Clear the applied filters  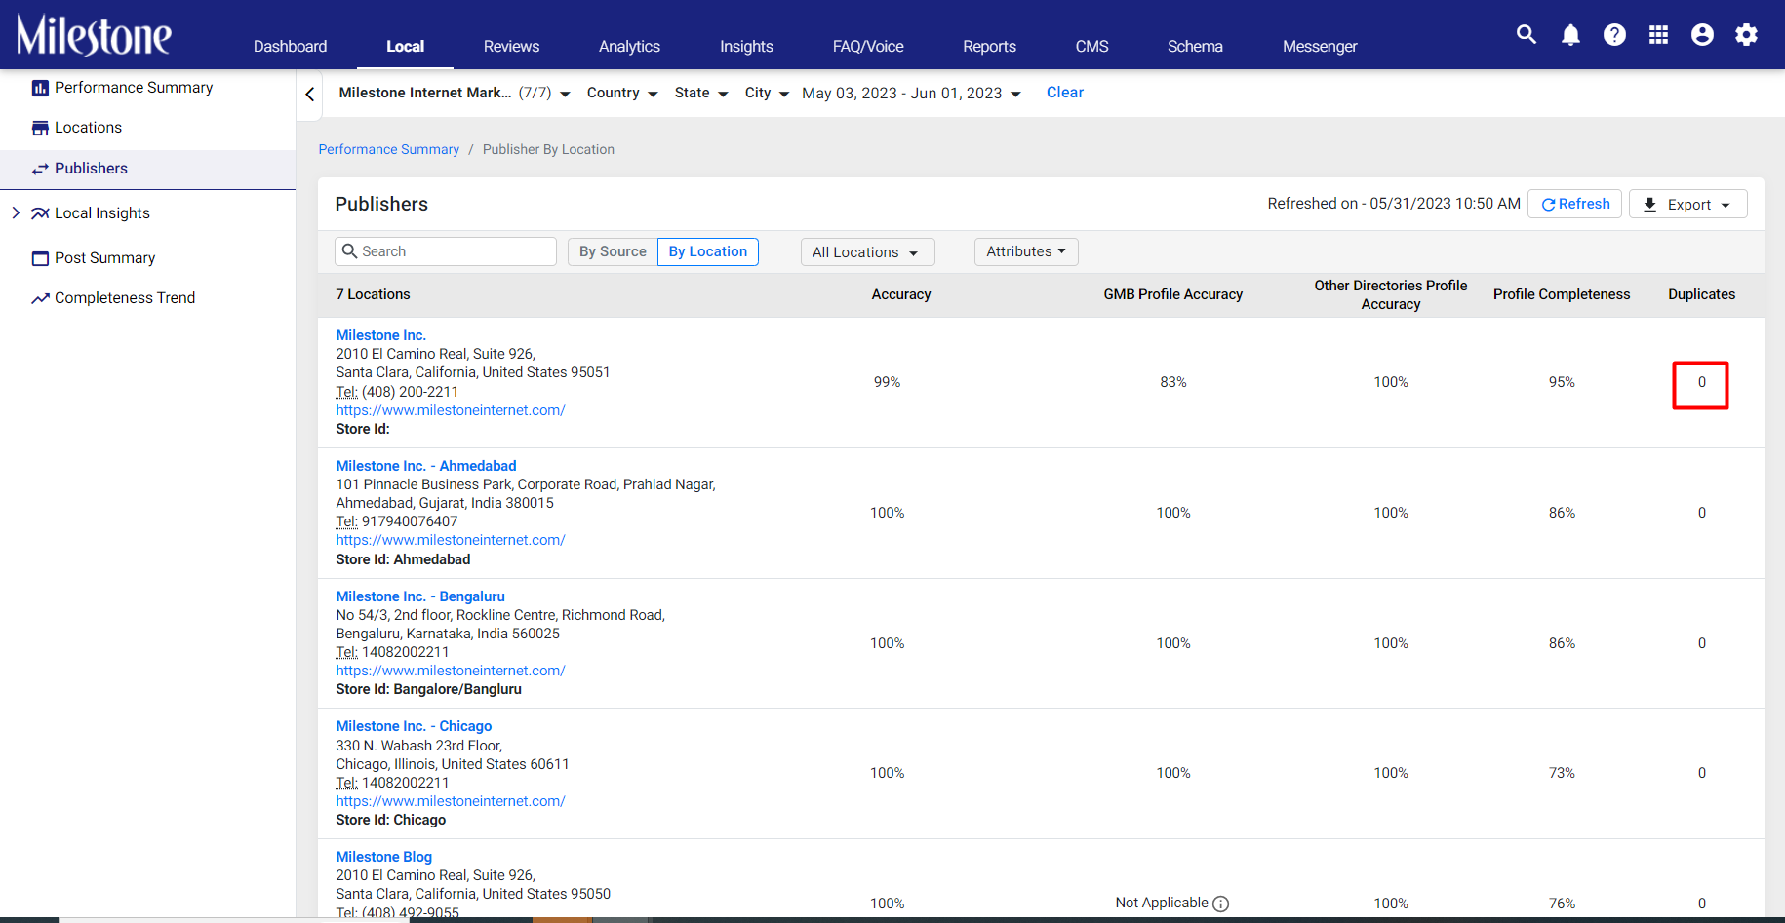coord(1065,93)
